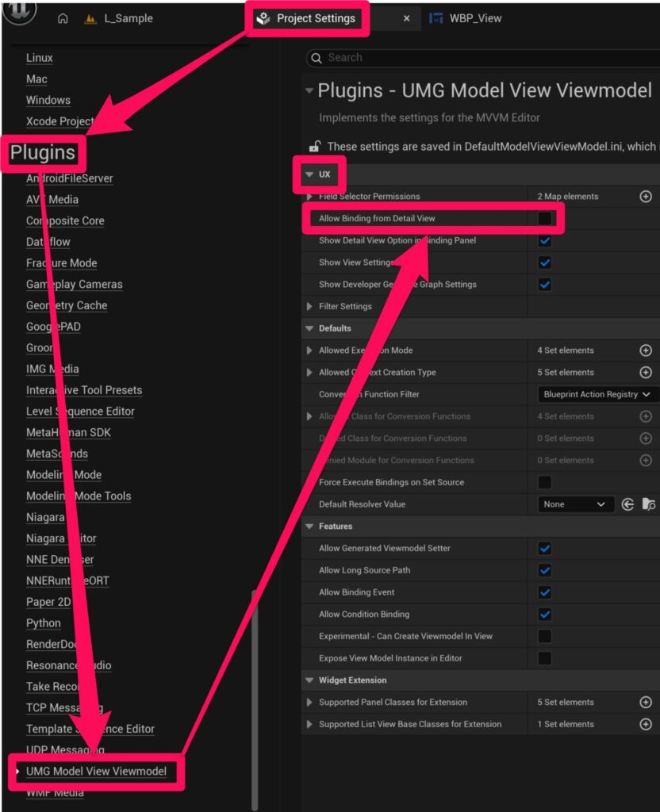Browse to Default Resolver Value asset
Viewport: 660px width, 812px height.
point(648,504)
